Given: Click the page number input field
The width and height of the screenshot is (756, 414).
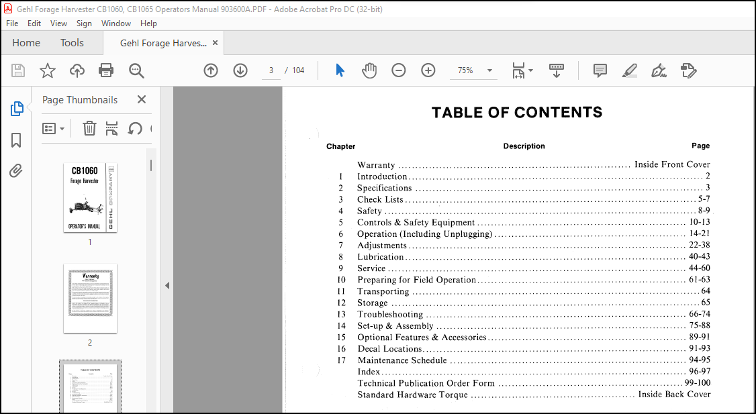Looking at the screenshot, I should coord(271,70).
